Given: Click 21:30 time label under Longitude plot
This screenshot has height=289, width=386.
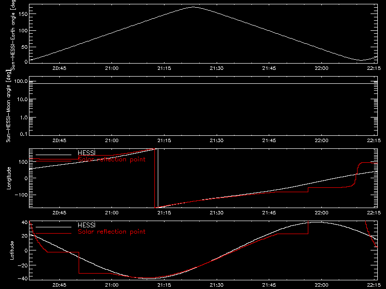Looking at the screenshot, I should tap(217, 213).
